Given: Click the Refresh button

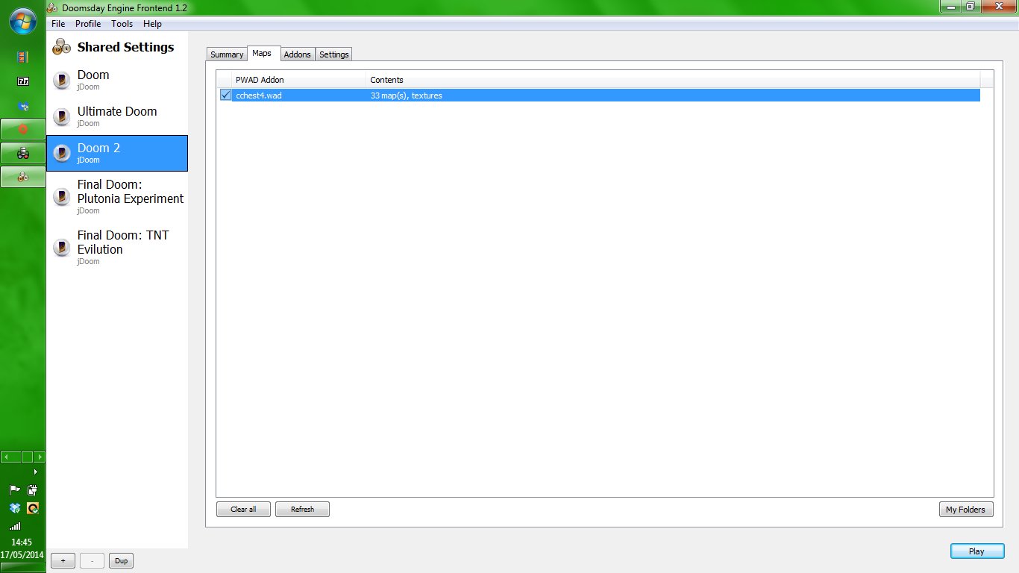Looking at the screenshot, I should [302, 510].
